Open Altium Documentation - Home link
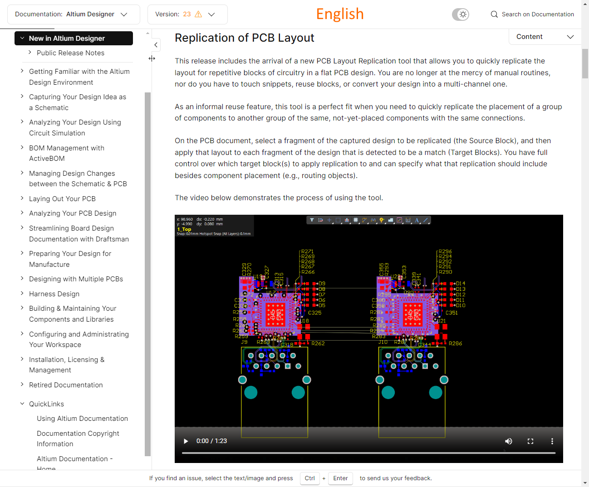589x487 pixels. tap(75, 463)
